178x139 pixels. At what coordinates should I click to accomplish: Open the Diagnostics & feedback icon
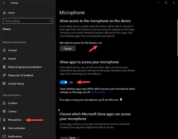coord(4,75)
